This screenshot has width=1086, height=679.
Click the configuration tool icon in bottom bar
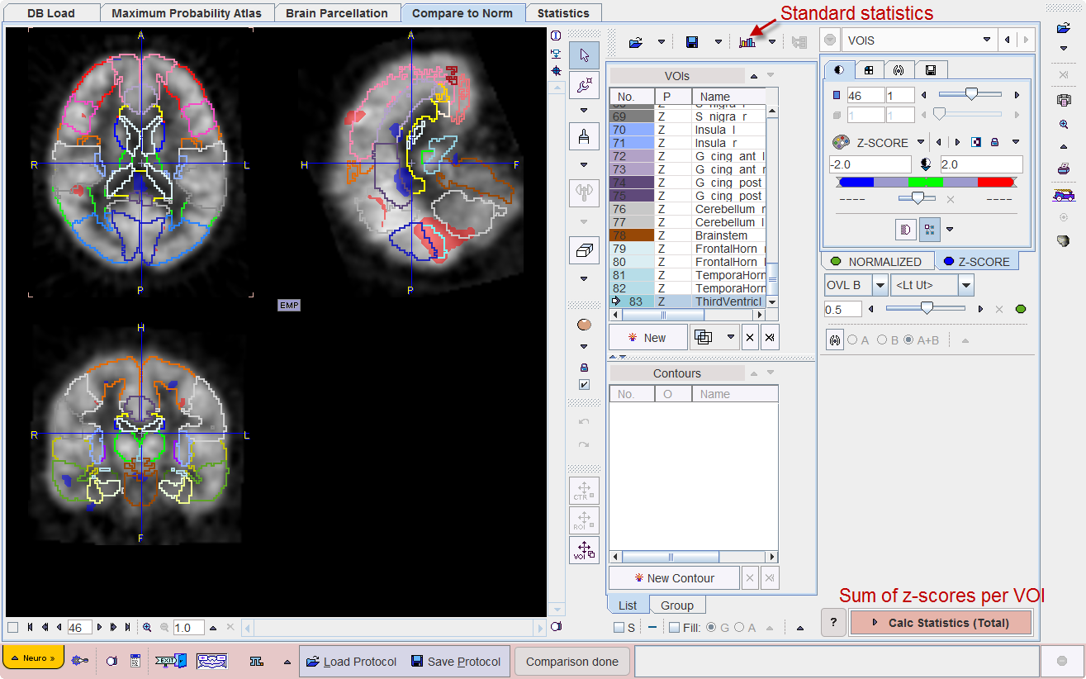(x=80, y=661)
